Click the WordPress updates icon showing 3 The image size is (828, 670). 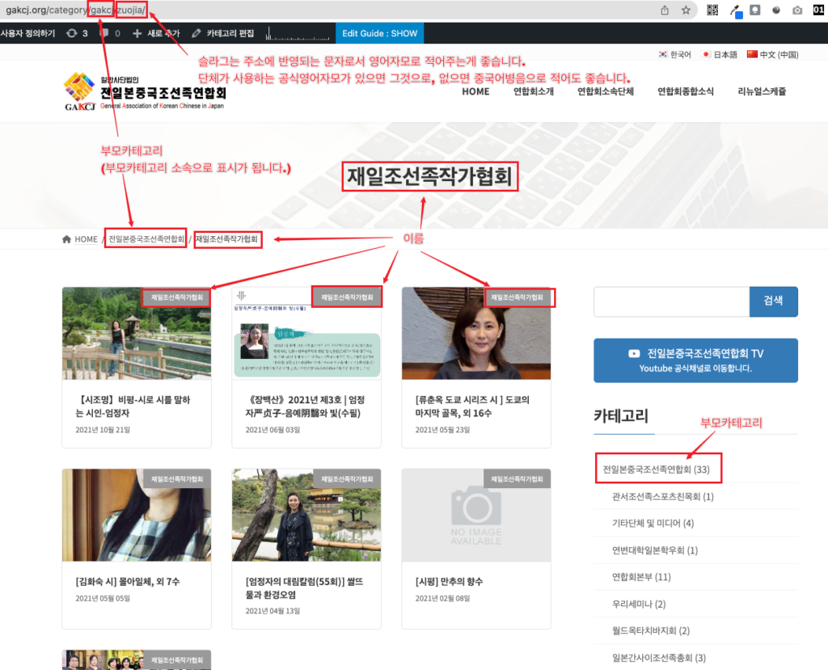pyautogui.click(x=78, y=33)
